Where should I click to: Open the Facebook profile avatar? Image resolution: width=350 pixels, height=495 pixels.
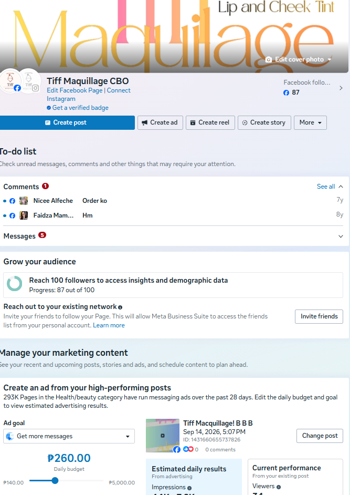pos(10,81)
